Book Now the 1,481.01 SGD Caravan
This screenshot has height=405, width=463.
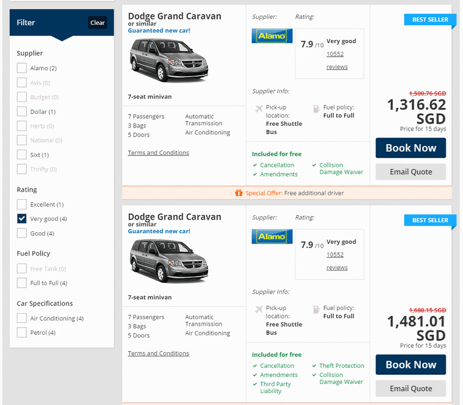[x=411, y=364]
